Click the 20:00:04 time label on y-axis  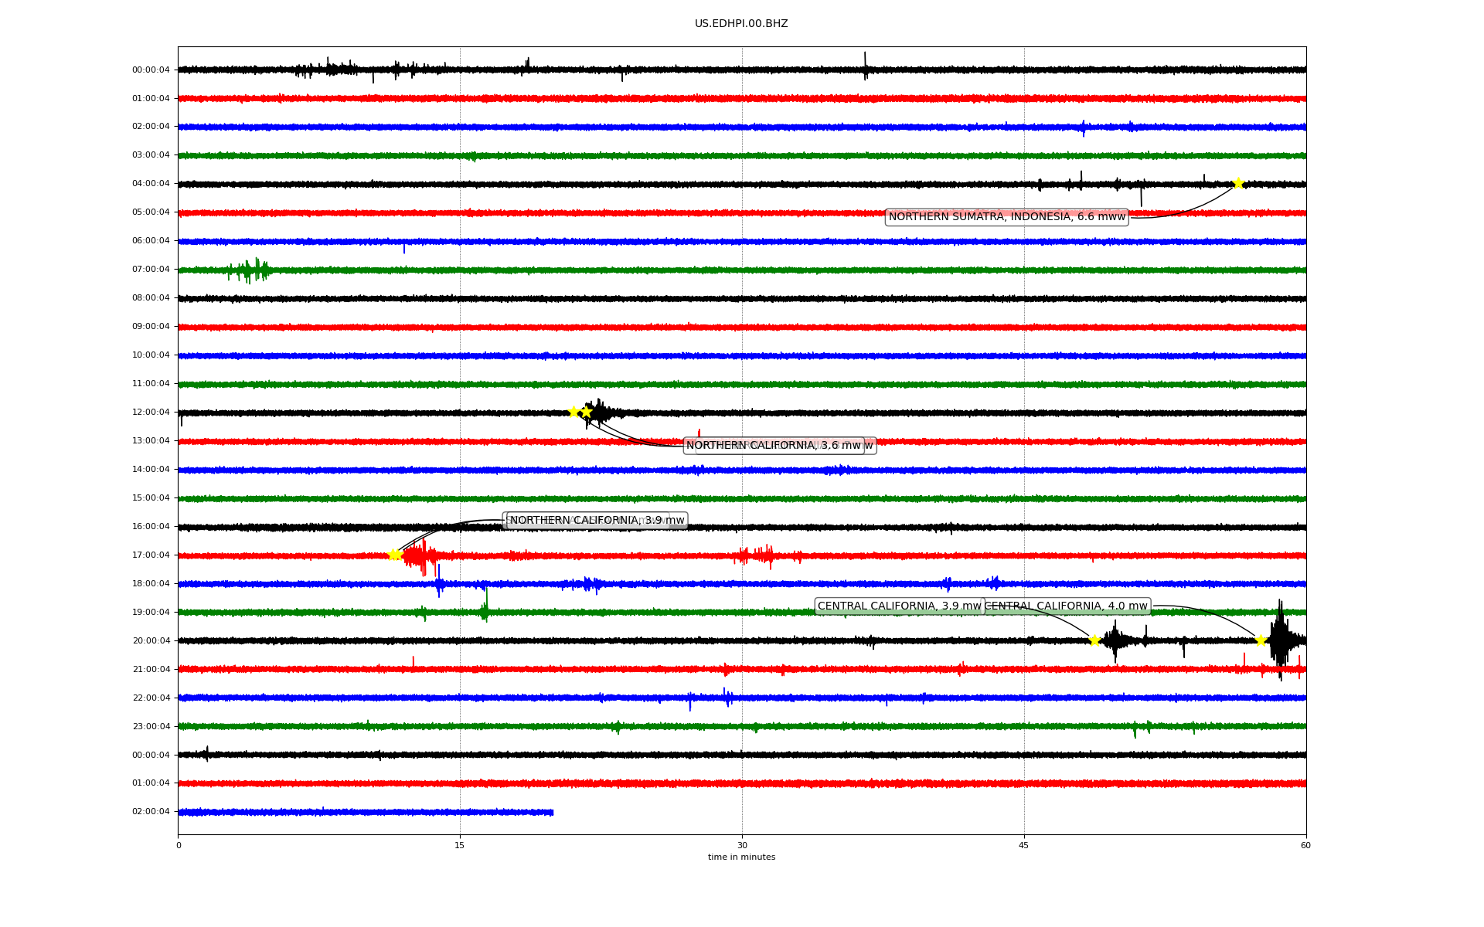click(x=151, y=641)
